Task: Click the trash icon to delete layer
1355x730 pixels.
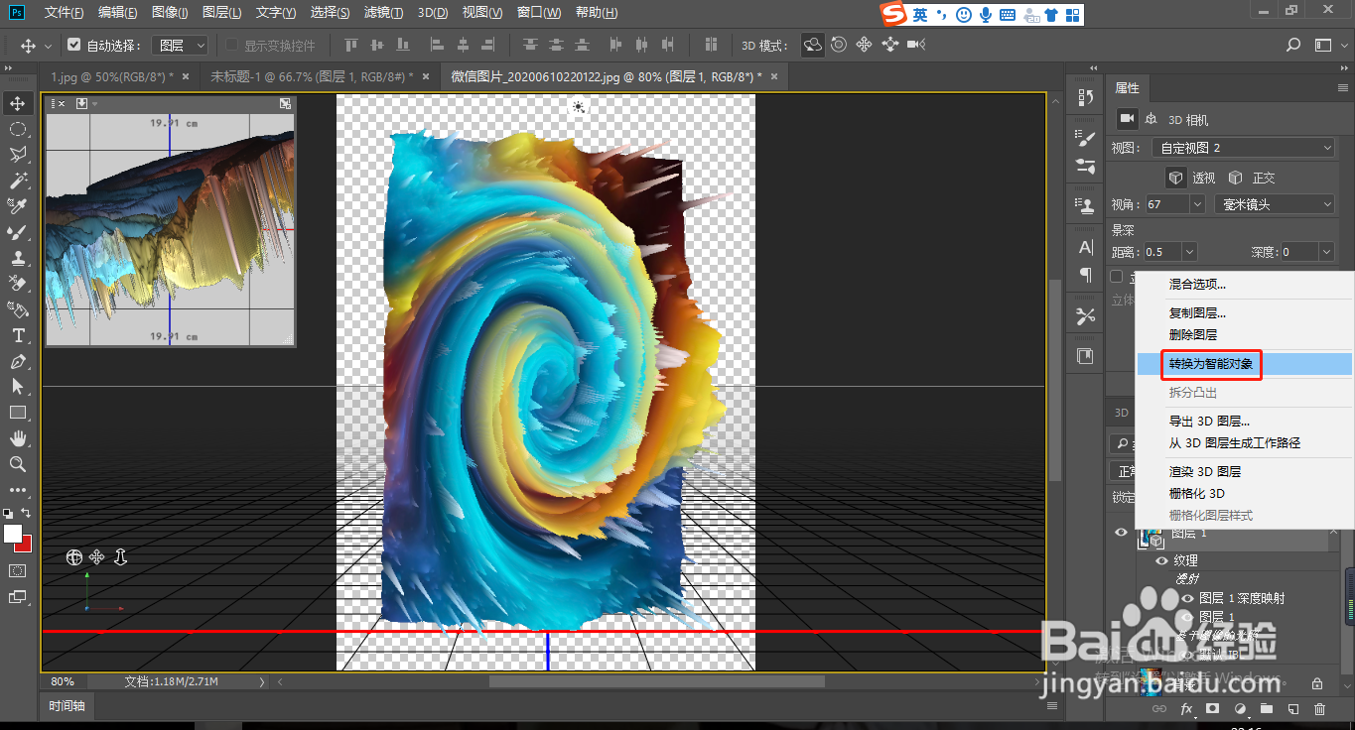Action: (x=1319, y=709)
